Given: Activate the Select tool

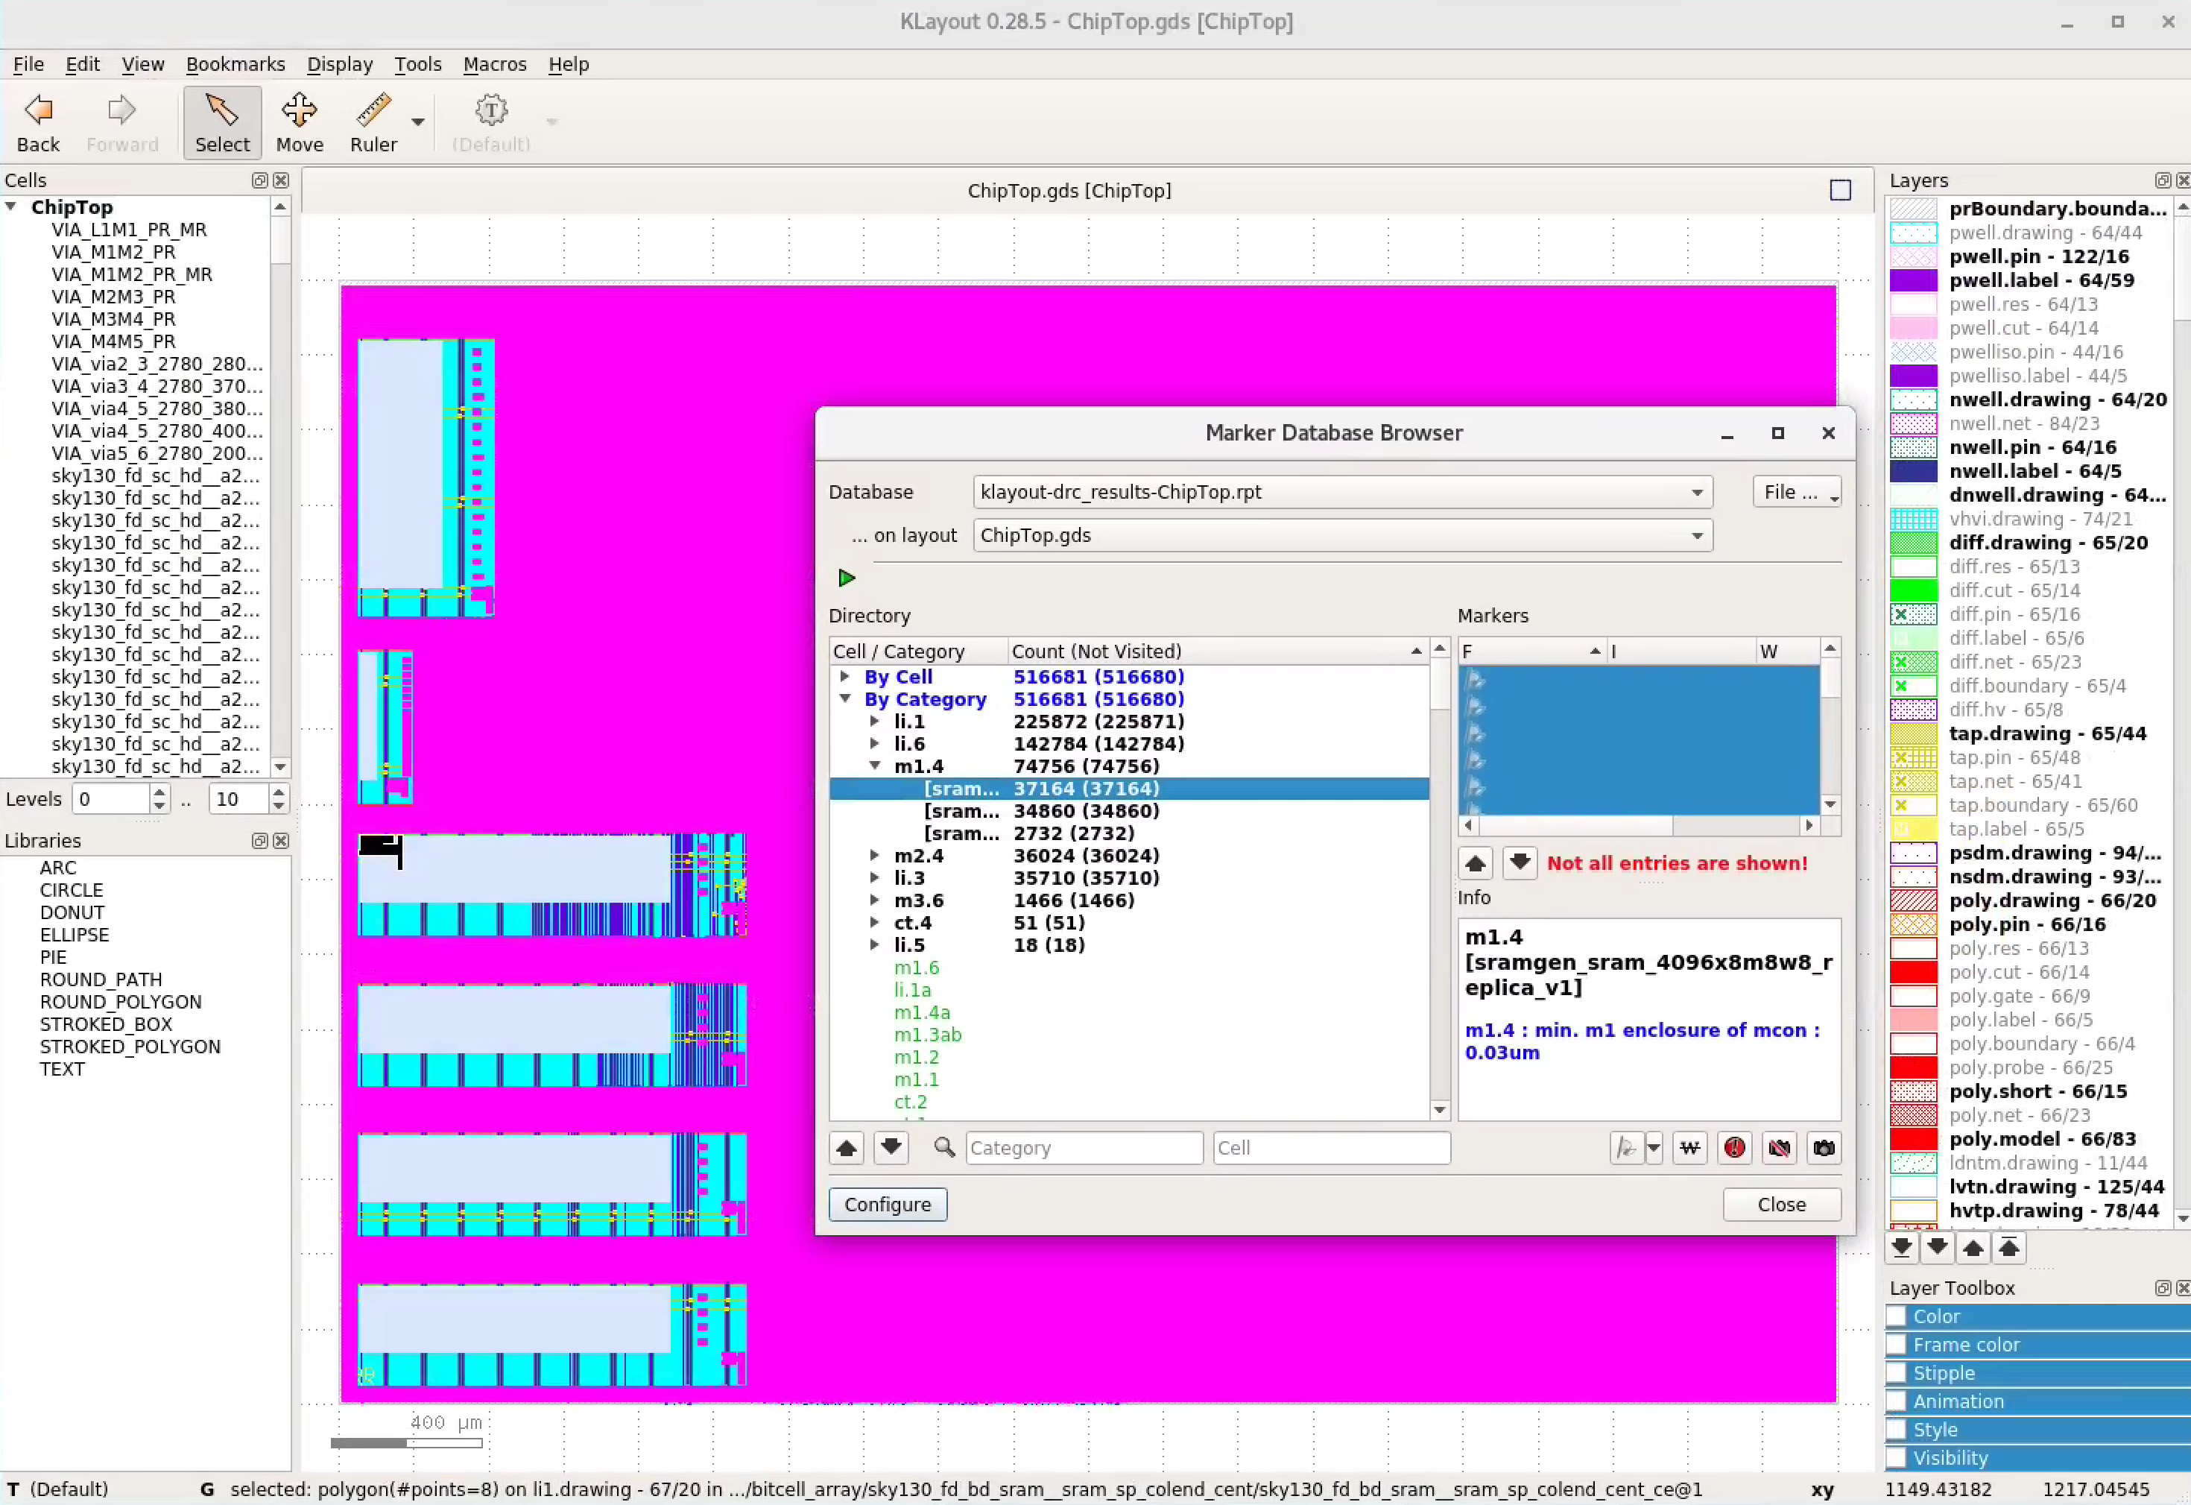Looking at the screenshot, I should (223, 122).
